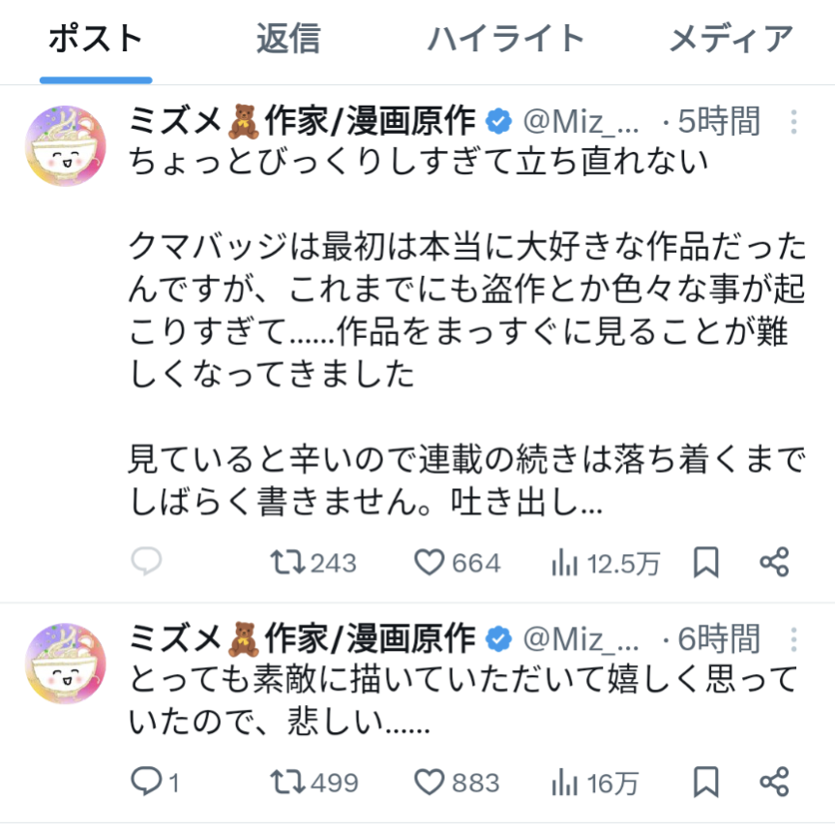The height and width of the screenshot is (833, 835).
Task: Bookmark the 6時間 post
Action: coord(705,782)
